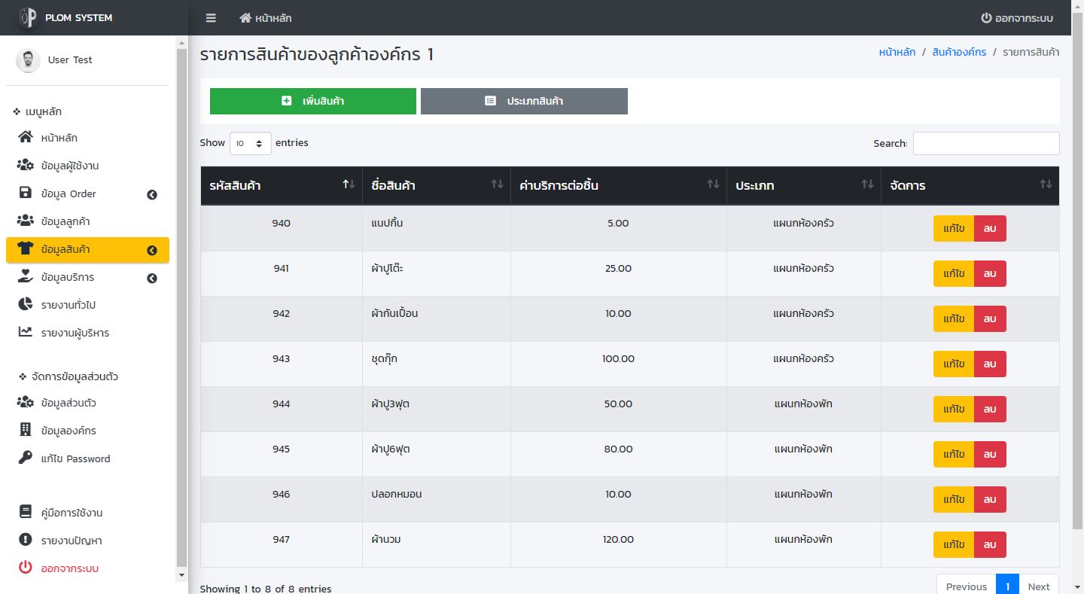Expand the ข้อมูล Order submenu arrow
This screenshot has width=1084, height=594.
(152, 195)
